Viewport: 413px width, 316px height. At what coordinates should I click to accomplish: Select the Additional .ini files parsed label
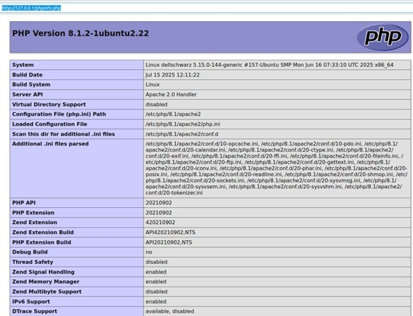pos(50,143)
